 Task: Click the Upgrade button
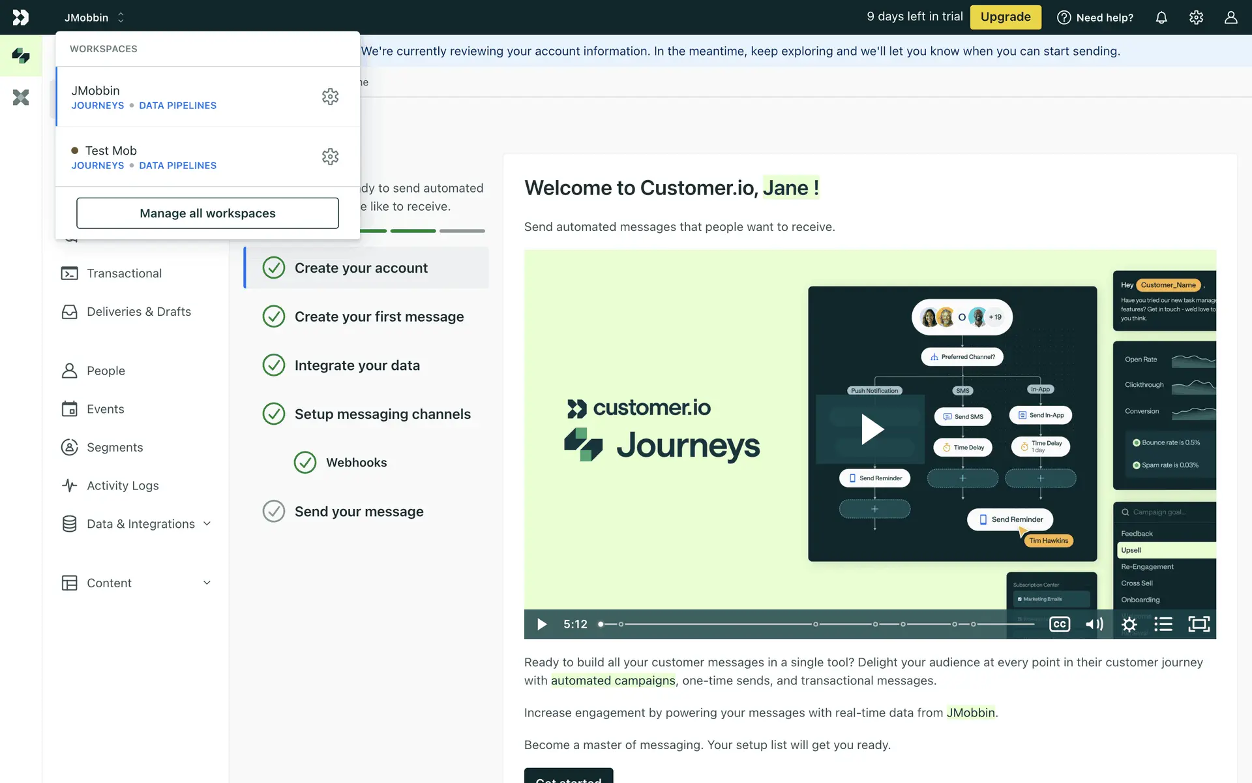point(1005,17)
